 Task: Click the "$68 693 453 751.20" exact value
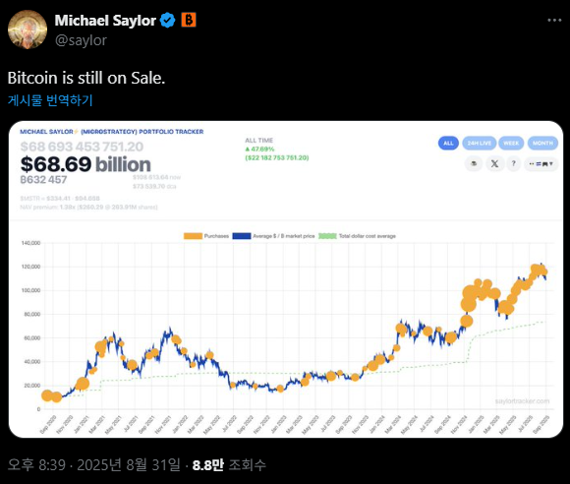[82, 147]
